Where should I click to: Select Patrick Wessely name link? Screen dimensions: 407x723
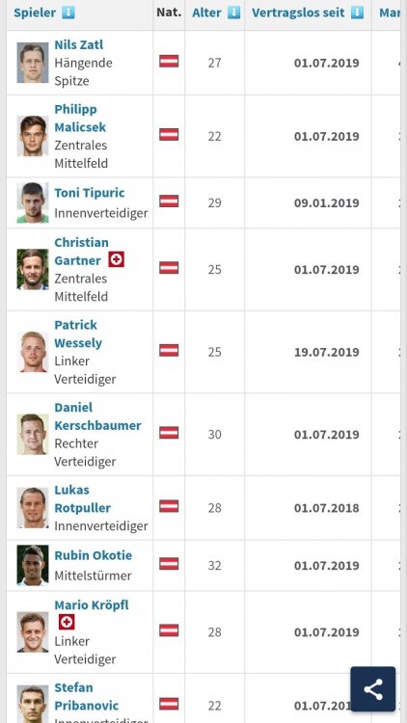pyautogui.click(x=78, y=334)
